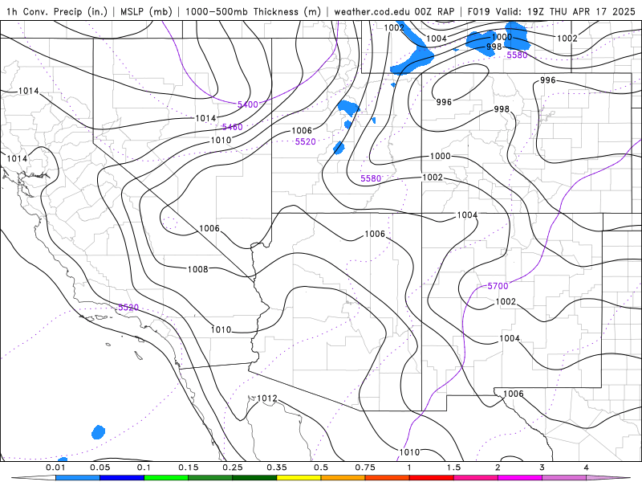Click the light blue 0.01–0.05 legend color segment
642x482 pixels.
78,478
